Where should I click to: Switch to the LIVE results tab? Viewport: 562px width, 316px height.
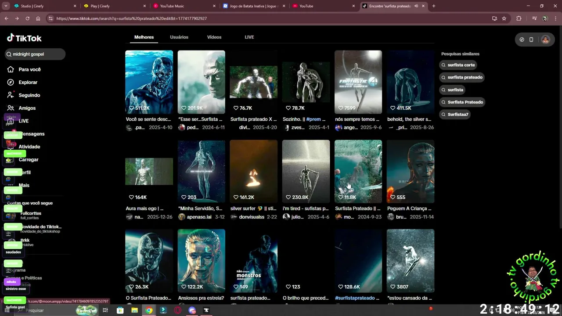[249, 37]
